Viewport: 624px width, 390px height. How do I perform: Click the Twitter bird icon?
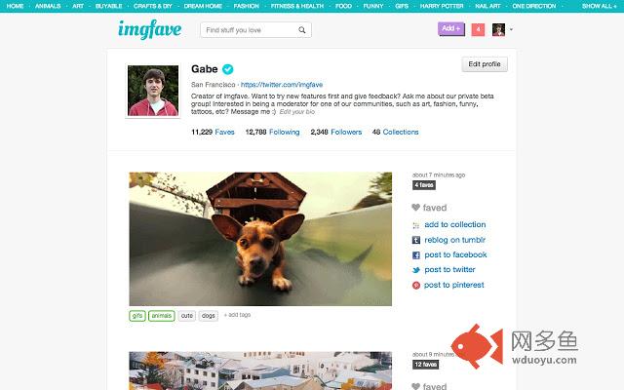(416, 270)
